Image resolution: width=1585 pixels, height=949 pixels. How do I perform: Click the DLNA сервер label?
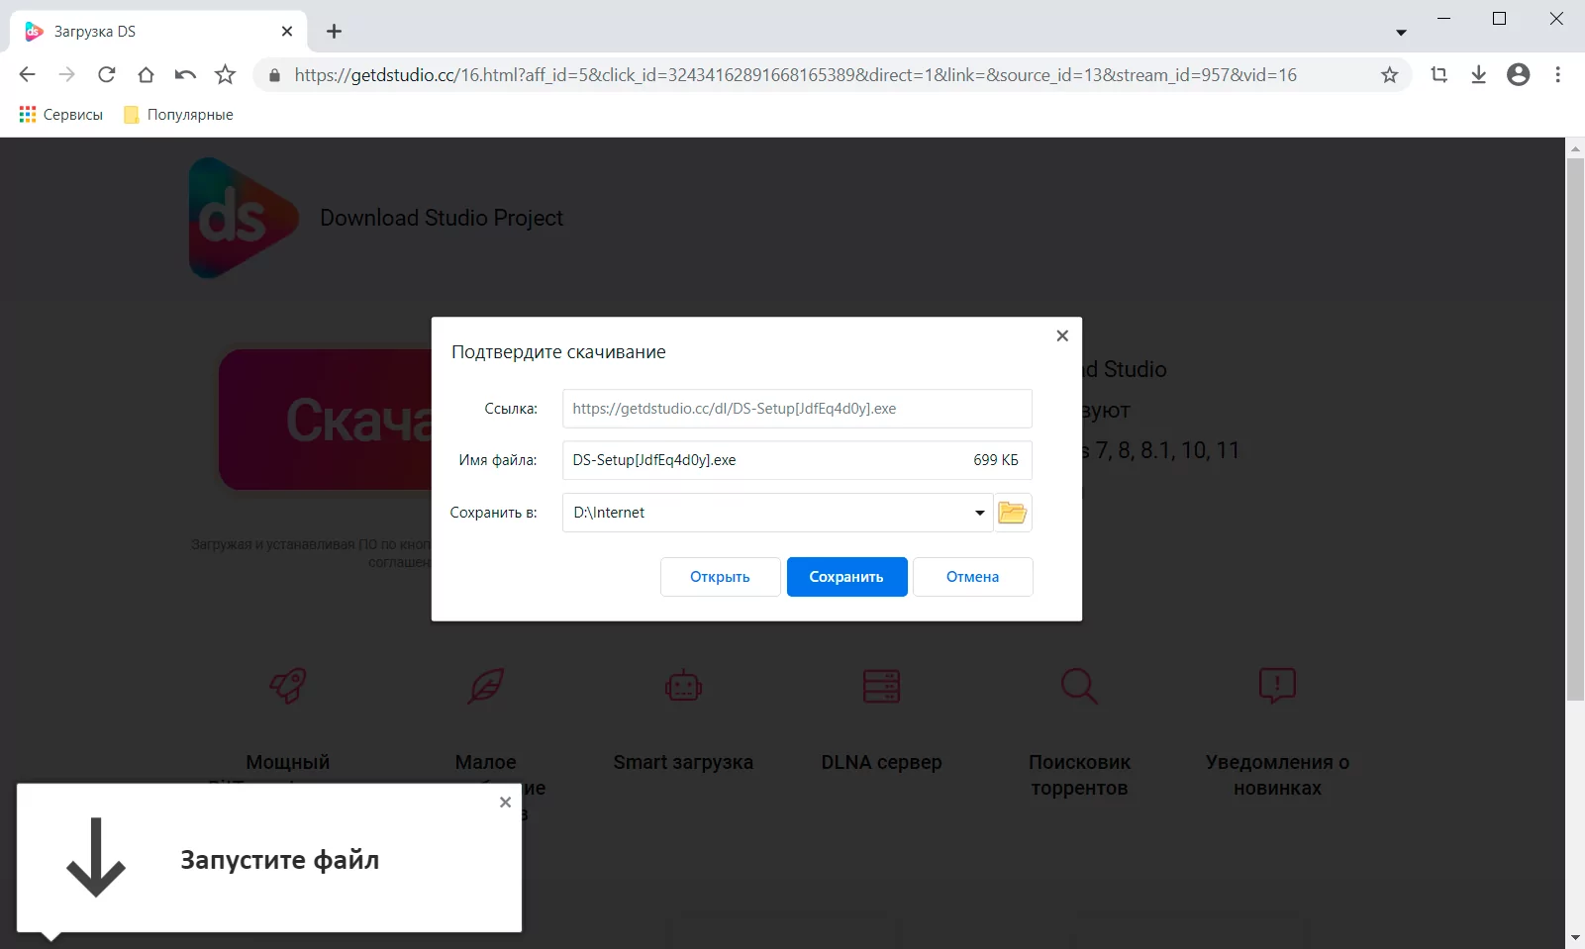coord(881,762)
